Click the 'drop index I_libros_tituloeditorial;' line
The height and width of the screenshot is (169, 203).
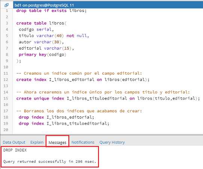click(64, 123)
